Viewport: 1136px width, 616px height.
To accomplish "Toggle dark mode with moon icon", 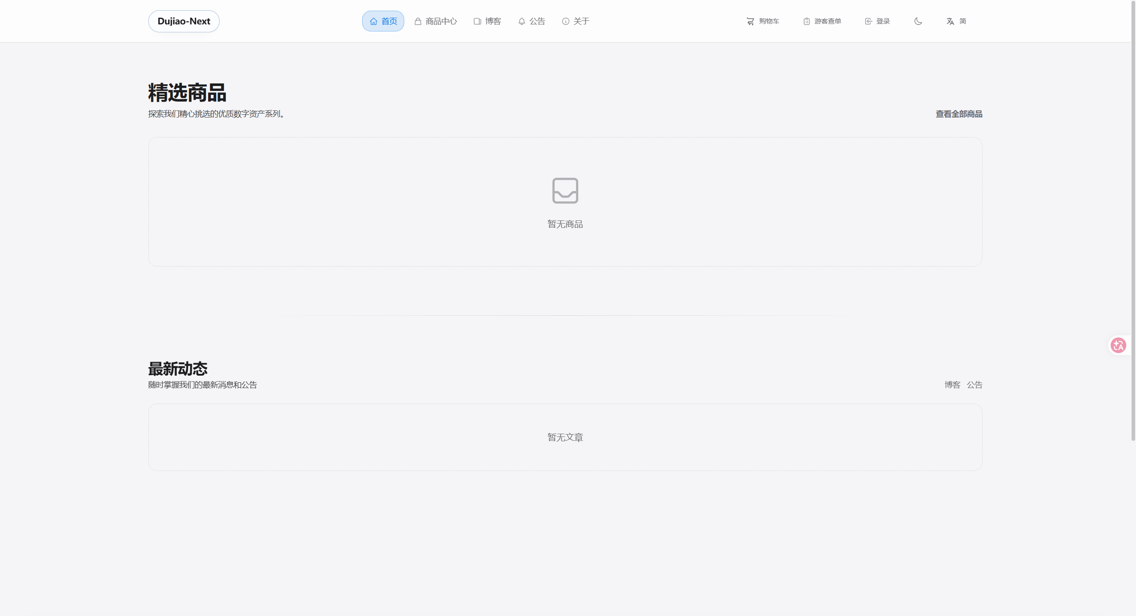I will tap(918, 21).
